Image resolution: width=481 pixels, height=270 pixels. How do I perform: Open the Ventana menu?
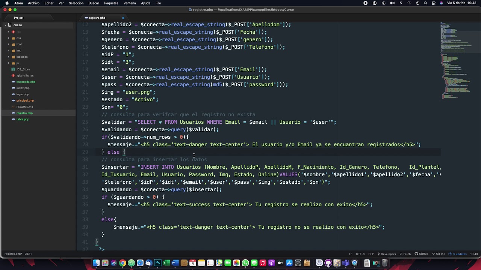click(x=130, y=3)
